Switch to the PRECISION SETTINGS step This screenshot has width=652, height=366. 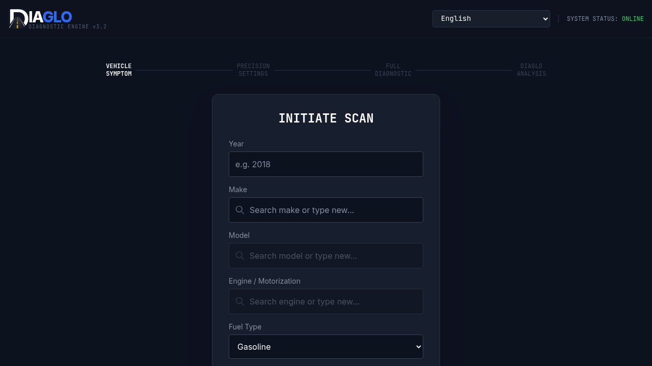pos(253,70)
